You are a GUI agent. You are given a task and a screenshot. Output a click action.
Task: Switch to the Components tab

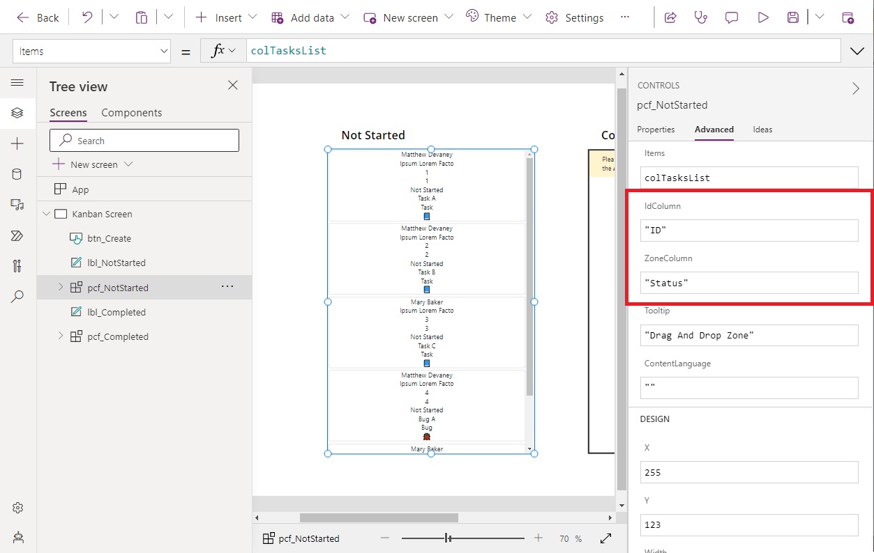[x=133, y=112]
